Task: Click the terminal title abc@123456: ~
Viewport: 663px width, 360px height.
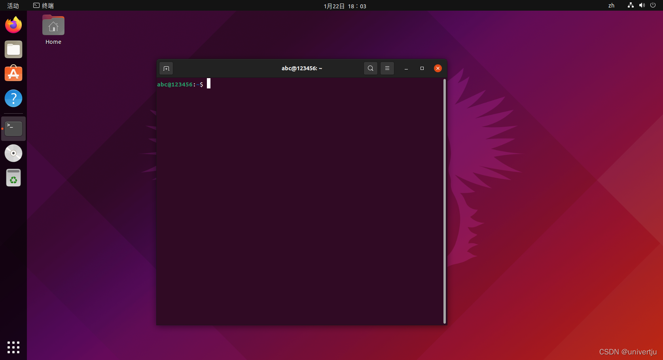Action: [x=302, y=68]
